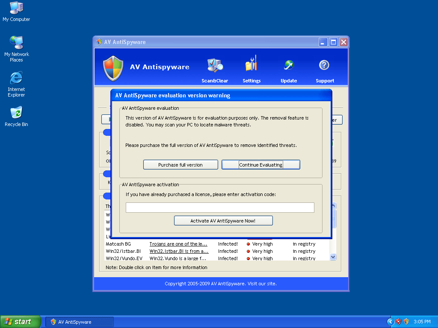This screenshot has width=438, height=328.
Task: Select the My Computer desktop icon
Action: point(16,8)
